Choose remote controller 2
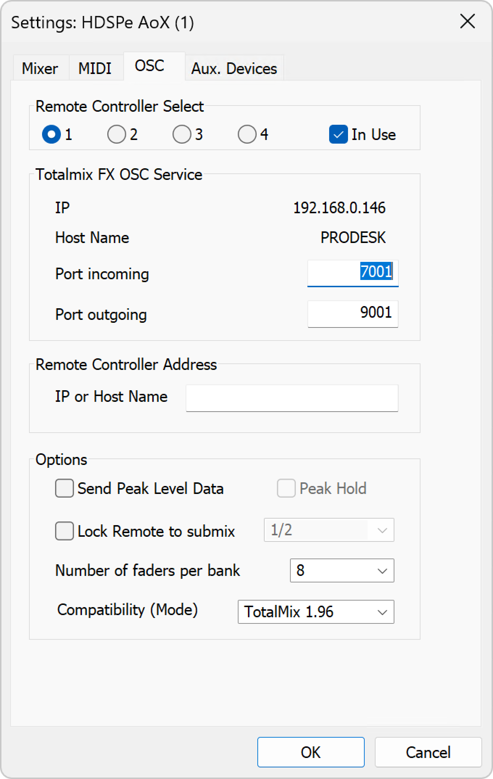 click(117, 135)
